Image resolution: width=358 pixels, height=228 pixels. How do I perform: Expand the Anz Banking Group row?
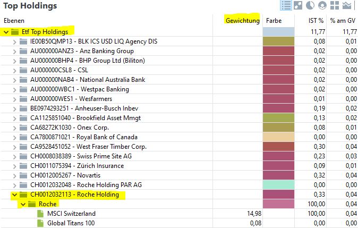coord(14,51)
